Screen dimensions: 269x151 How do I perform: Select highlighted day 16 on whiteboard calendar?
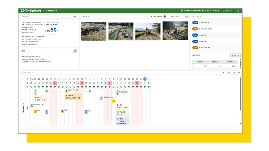click(145, 79)
